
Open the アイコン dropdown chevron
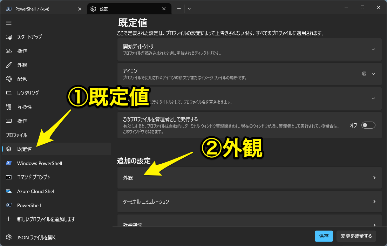374,74
